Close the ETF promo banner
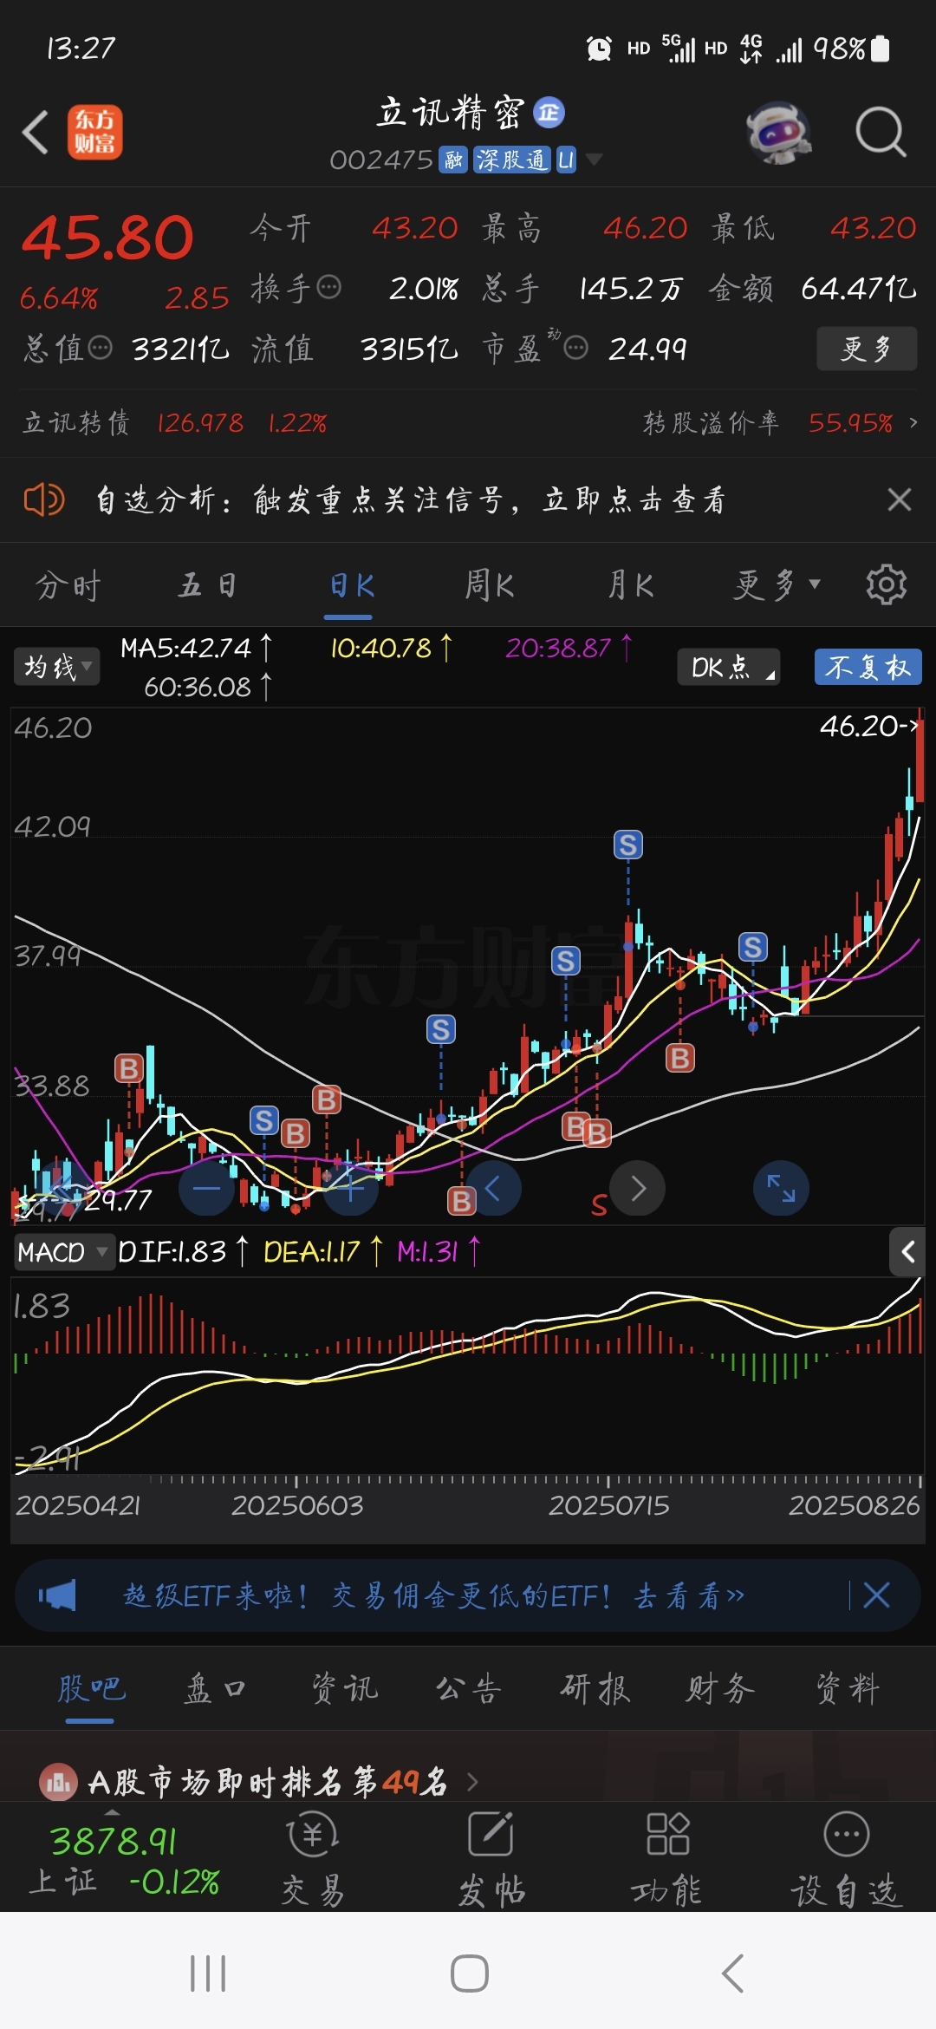The height and width of the screenshot is (2029, 936). pyautogui.click(x=876, y=1595)
